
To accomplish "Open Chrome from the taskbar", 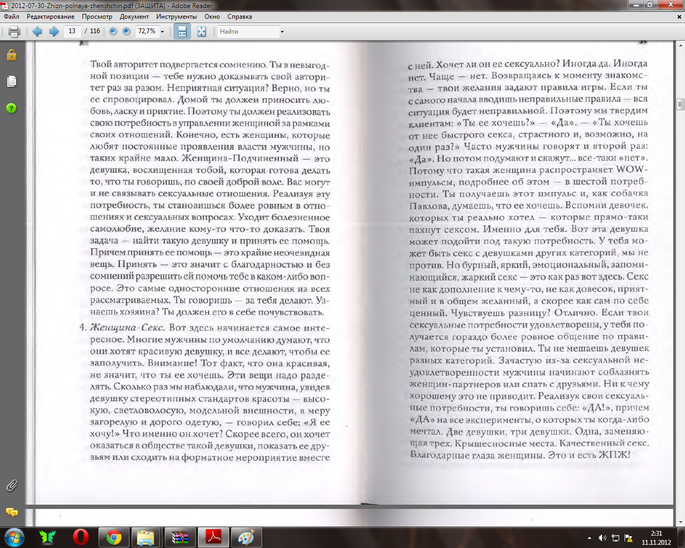I will pos(113,537).
